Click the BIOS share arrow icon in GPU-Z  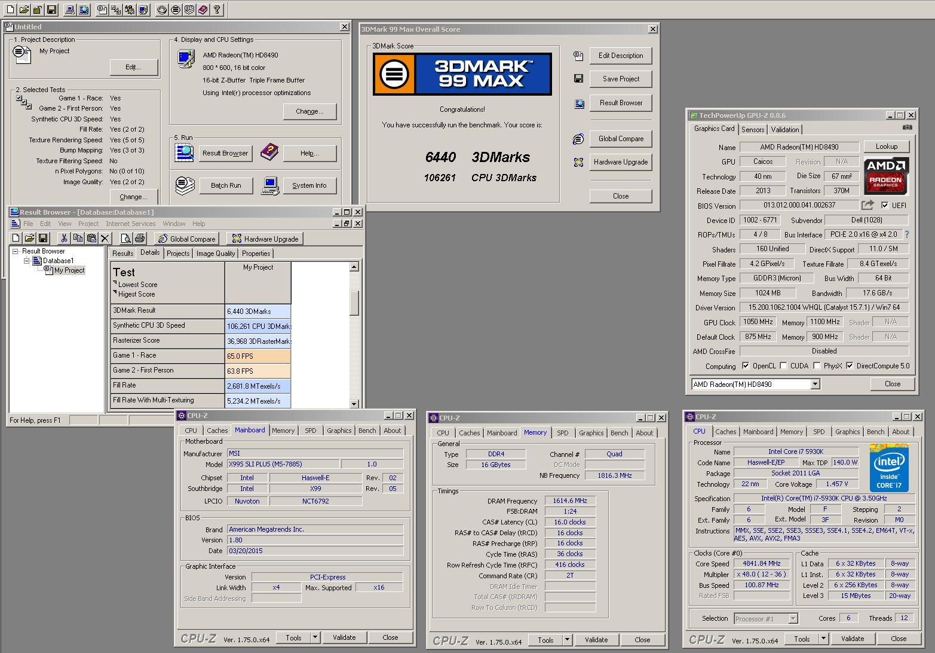click(x=868, y=205)
